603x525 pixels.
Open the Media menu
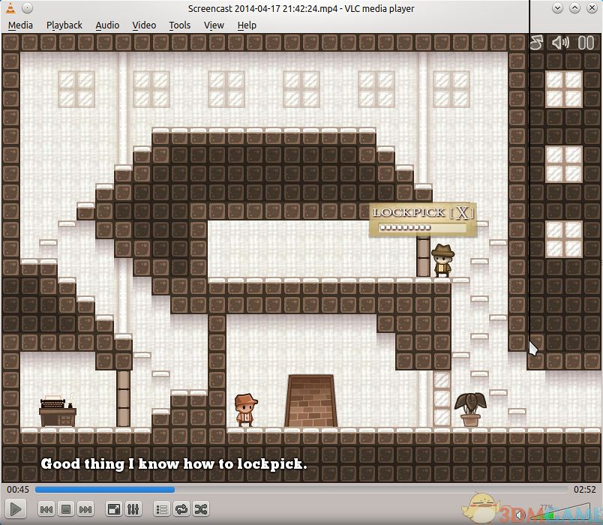(x=20, y=25)
